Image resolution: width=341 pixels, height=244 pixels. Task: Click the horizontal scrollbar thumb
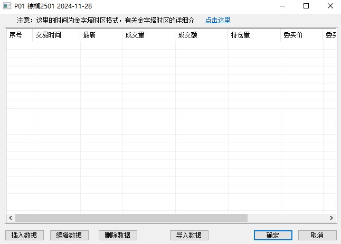131,218
